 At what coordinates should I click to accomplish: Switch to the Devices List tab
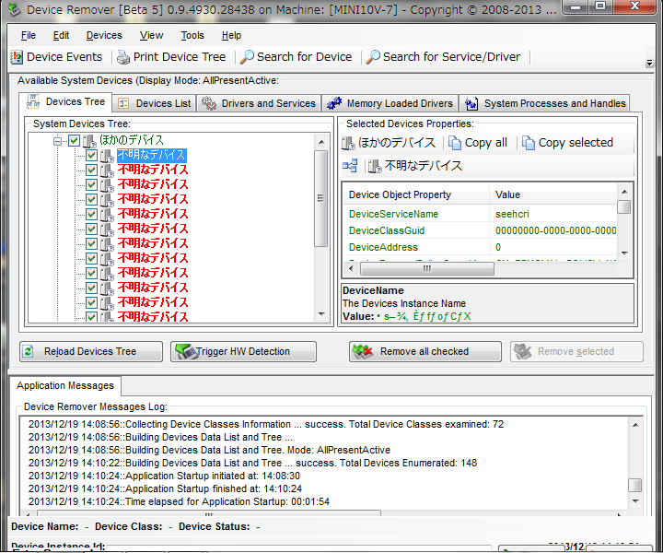point(155,103)
